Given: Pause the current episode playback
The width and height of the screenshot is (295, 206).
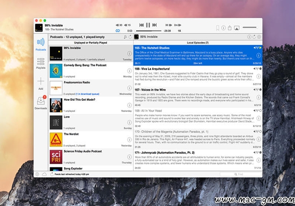Looking at the screenshot, I should pos(148,25).
